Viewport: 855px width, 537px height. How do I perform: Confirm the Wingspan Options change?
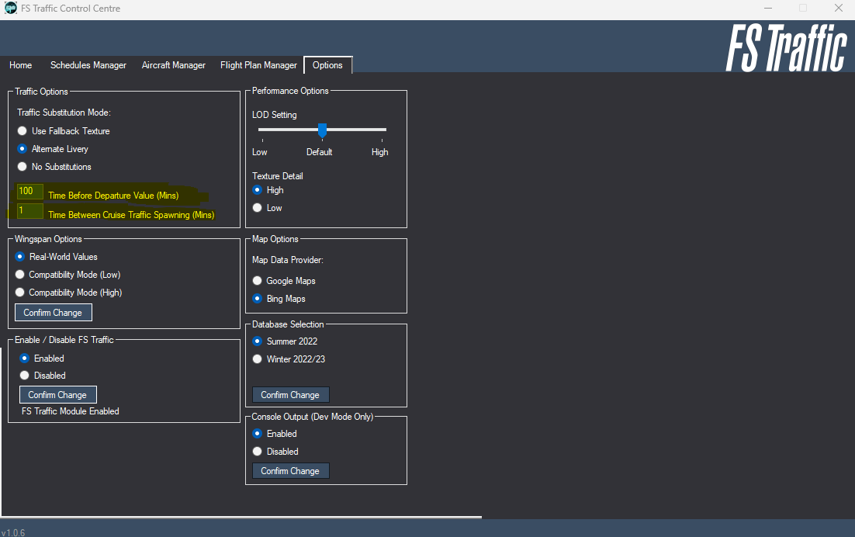[53, 312]
